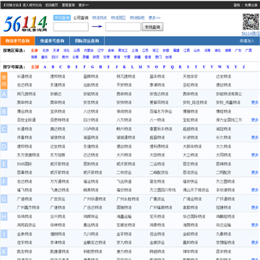Click the blue arrow between route fields

click(x=97, y=27)
